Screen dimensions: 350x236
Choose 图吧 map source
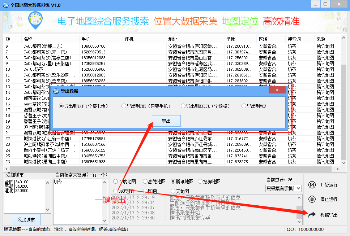[150, 191]
